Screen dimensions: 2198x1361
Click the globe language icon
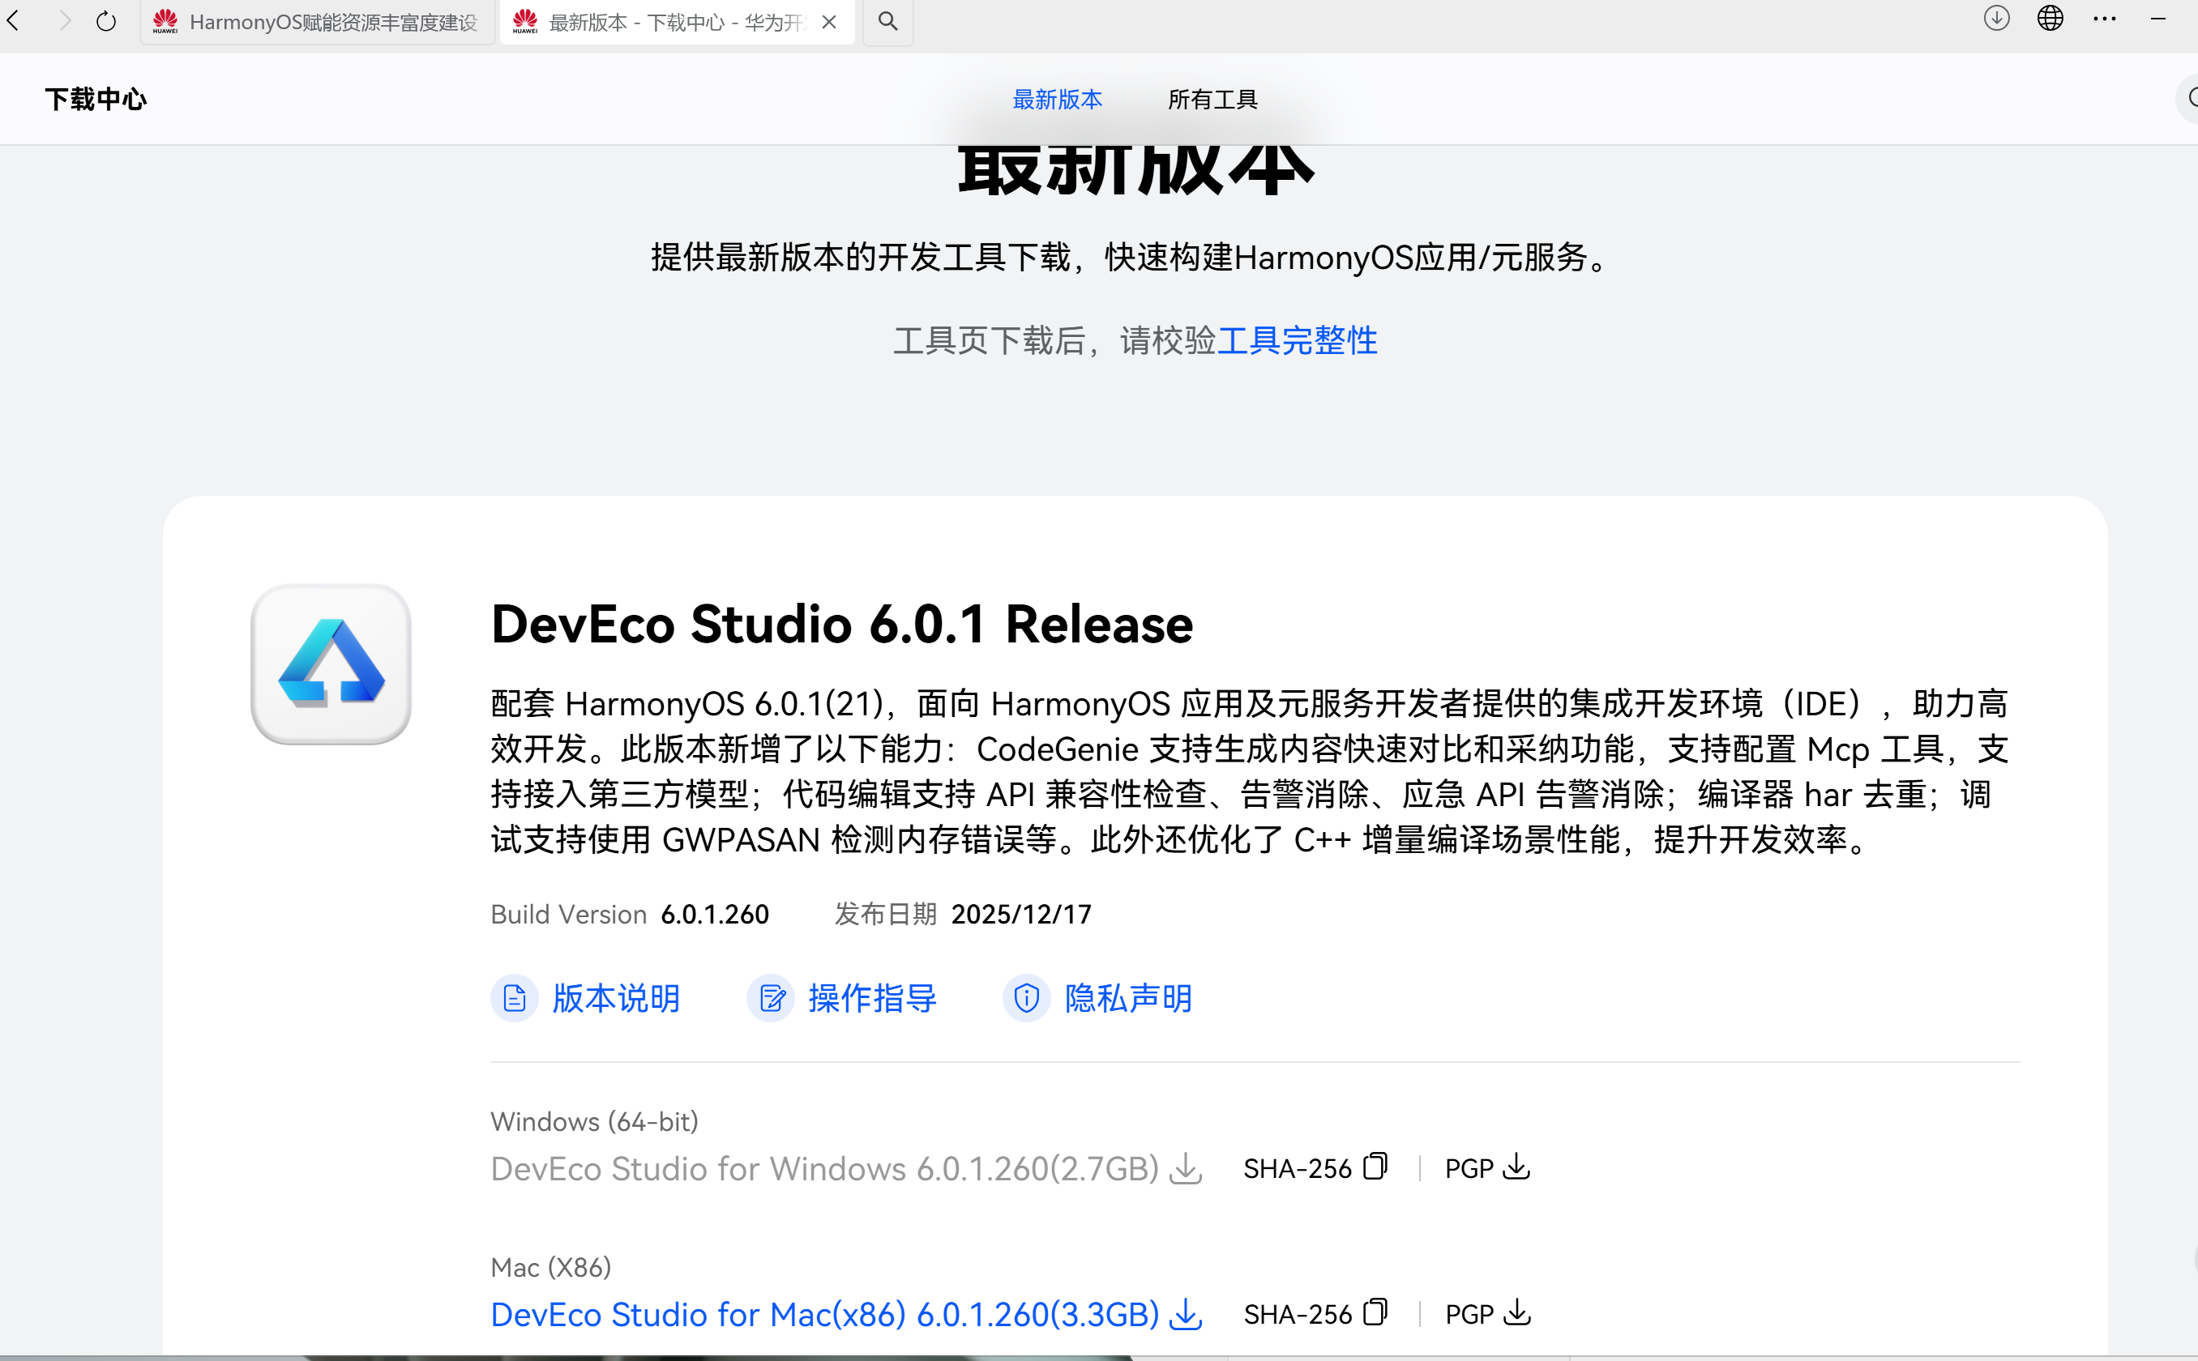tap(2050, 19)
